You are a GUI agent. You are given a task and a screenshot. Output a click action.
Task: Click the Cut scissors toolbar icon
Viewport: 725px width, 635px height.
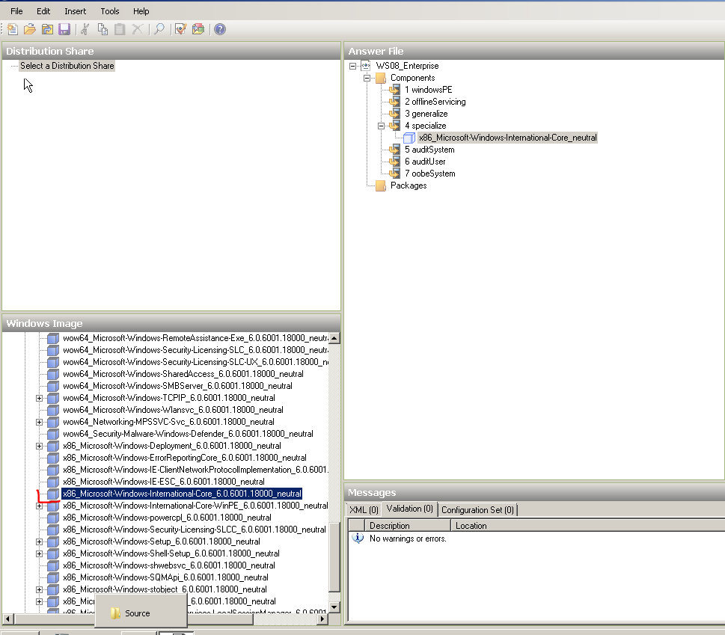pyautogui.click(x=85, y=30)
